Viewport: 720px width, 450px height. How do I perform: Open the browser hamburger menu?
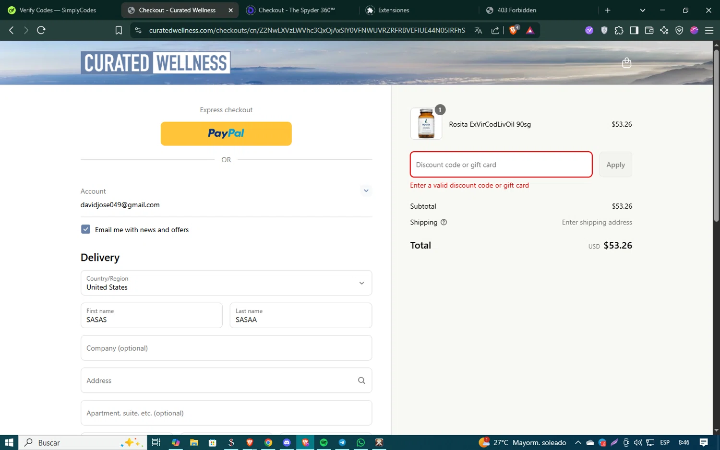(x=709, y=30)
